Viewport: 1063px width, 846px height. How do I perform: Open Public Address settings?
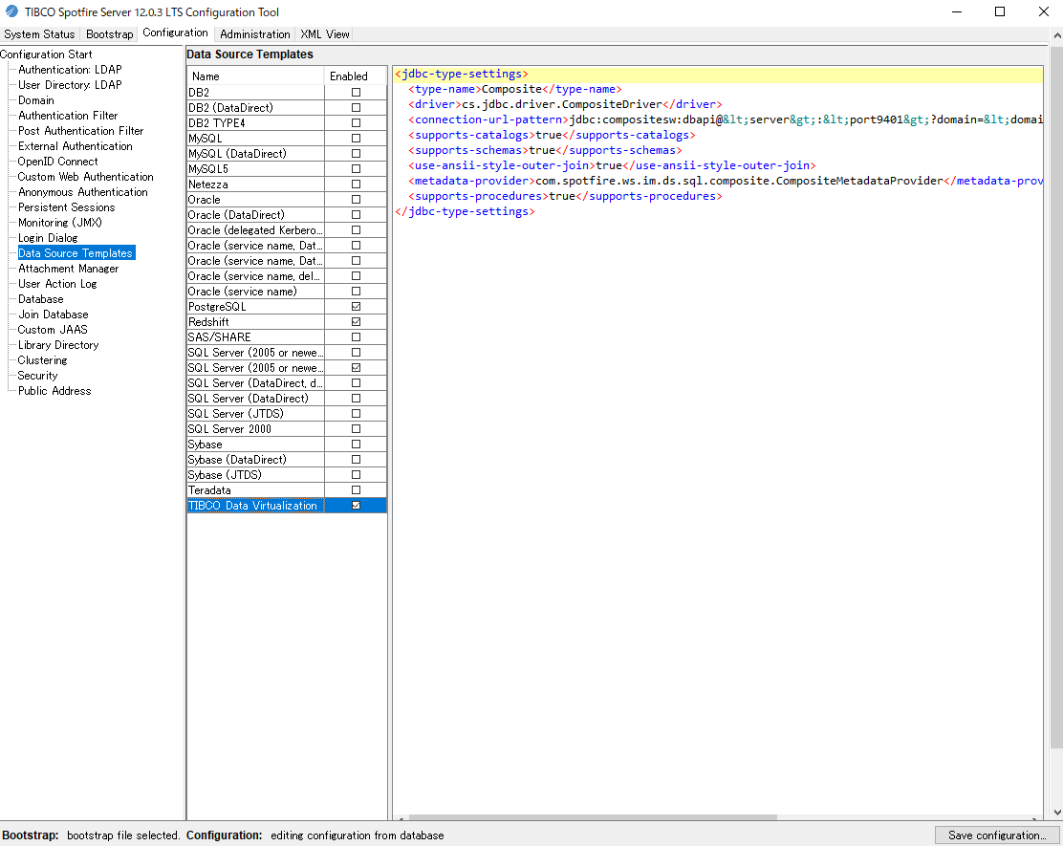(x=54, y=391)
